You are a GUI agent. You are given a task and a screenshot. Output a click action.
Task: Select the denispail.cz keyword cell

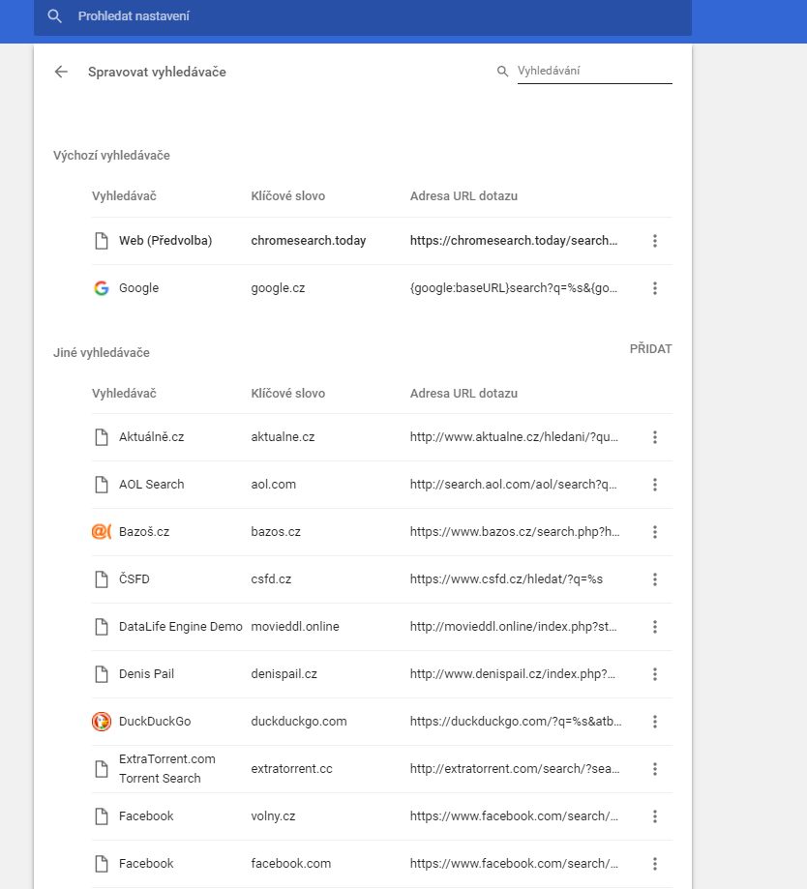pyautogui.click(x=284, y=673)
